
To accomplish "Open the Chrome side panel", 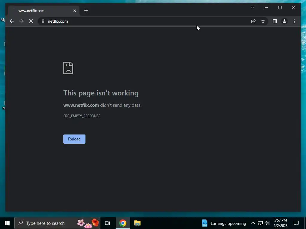I will (275, 21).
